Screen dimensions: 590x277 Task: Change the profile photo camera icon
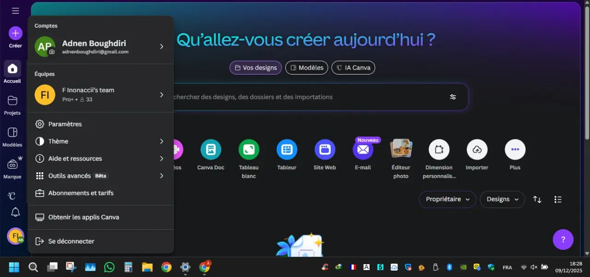(52, 52)
